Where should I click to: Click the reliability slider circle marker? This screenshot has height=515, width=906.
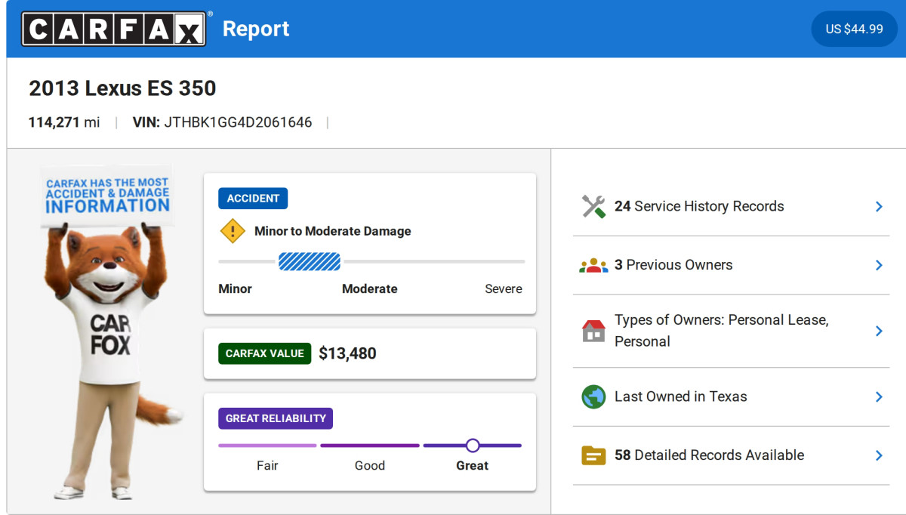tap(473, 446)
